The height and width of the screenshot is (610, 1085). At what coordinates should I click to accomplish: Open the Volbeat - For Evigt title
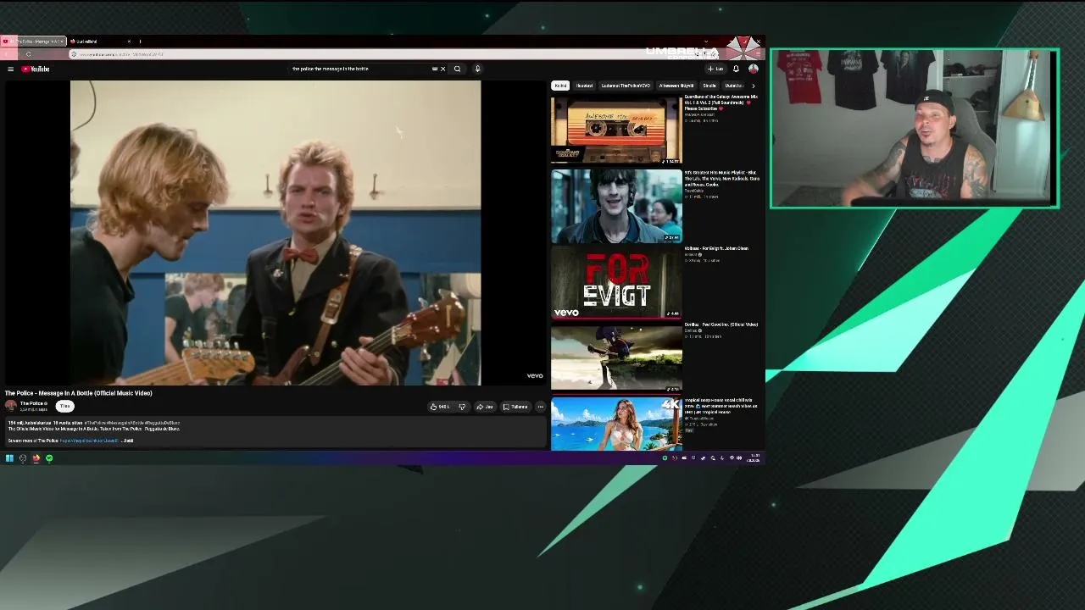click(x=716, y=248)
